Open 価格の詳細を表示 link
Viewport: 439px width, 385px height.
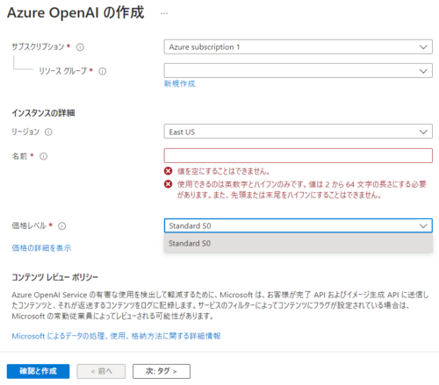click(41, 248)
